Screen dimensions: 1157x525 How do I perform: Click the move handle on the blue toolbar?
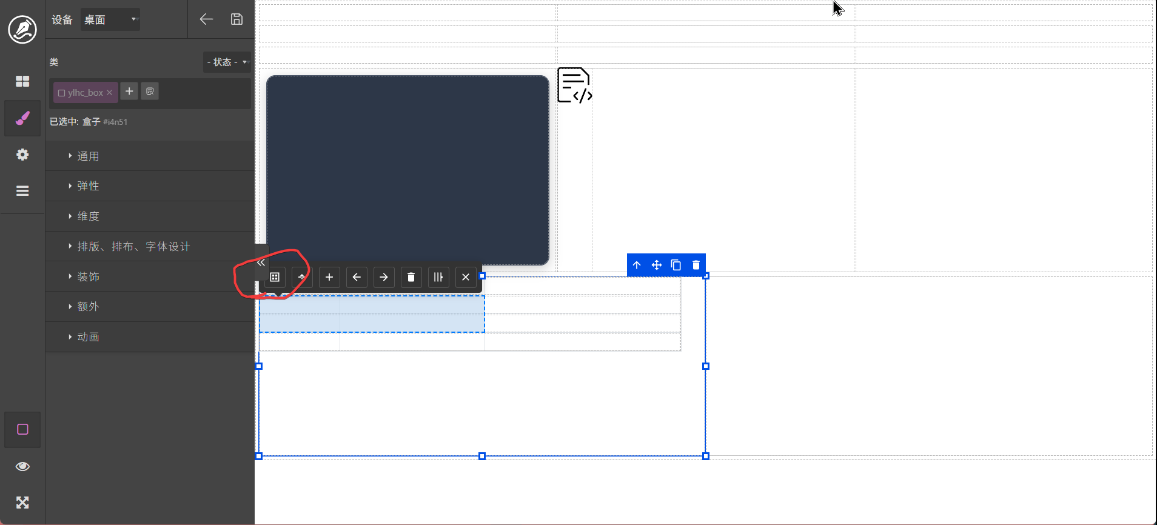656,265
